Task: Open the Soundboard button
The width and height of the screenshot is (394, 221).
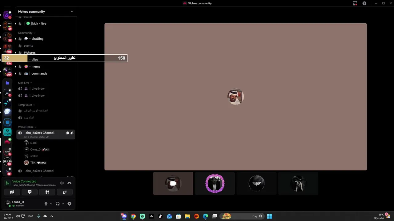Action: tap(65, 192)
